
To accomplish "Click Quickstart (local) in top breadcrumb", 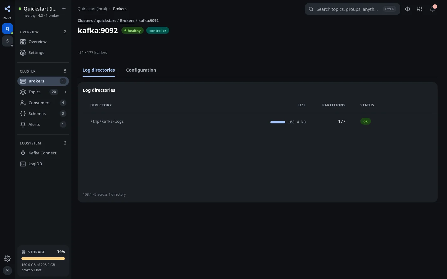I will tap(92, 9).
